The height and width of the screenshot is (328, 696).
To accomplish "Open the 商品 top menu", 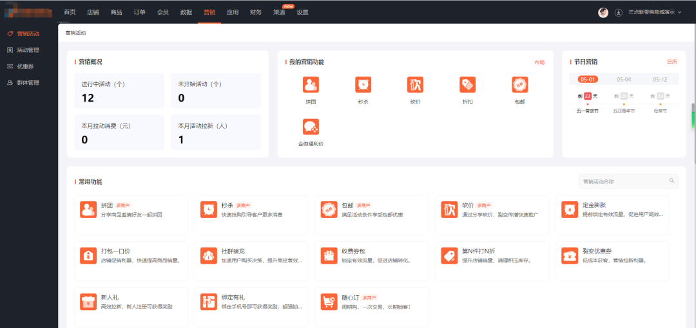I will [x=116, y=12].
